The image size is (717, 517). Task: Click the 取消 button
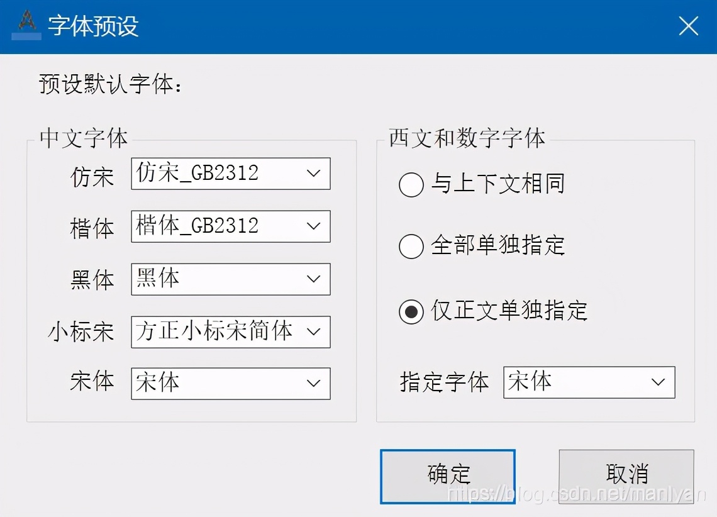pyautogui.click(x=626, y=475)
